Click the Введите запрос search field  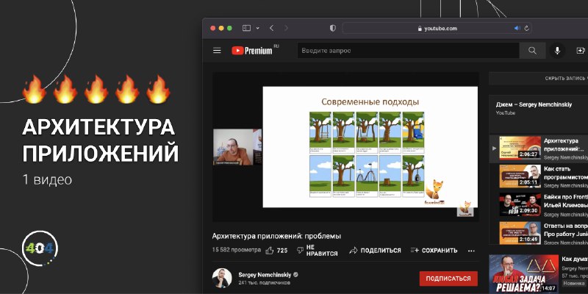(408, 51)
